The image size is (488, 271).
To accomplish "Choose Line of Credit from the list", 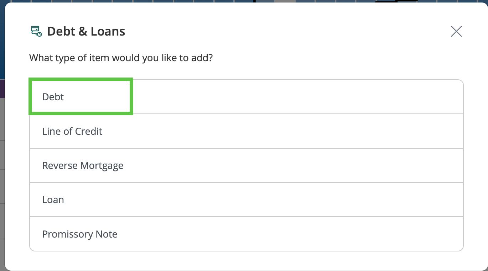I will [x=246, y=131].
